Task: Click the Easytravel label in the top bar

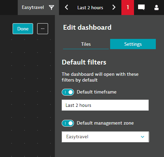Action: pyautogui.click(x=33, y=8)
